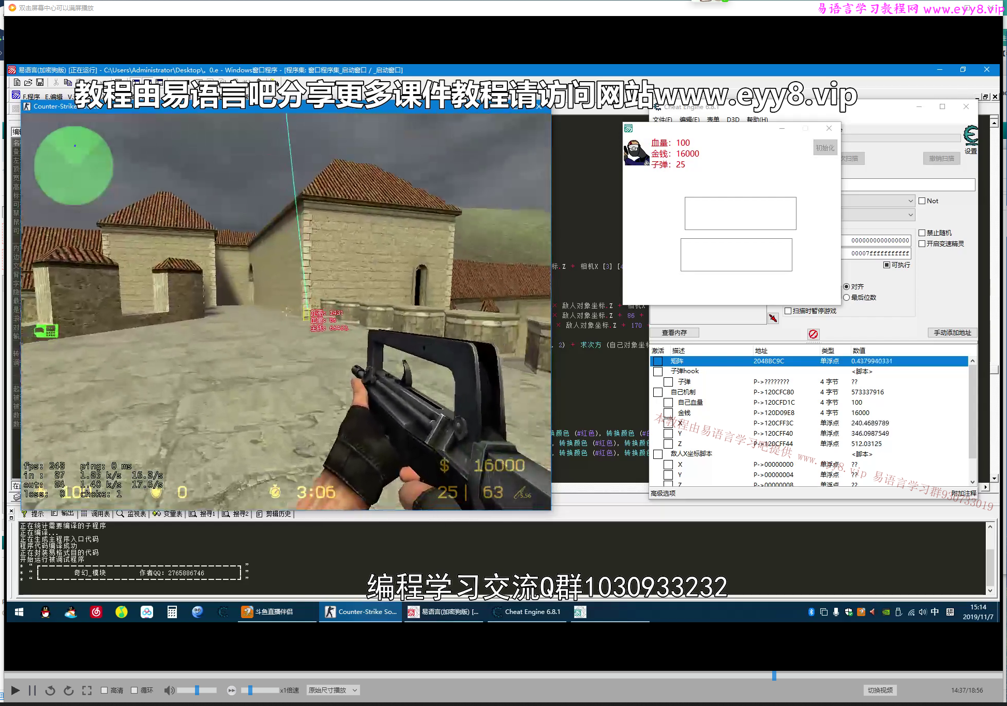
Task: Open the second Cheat Engine dropdown below Not
Action: coord(878,214)
